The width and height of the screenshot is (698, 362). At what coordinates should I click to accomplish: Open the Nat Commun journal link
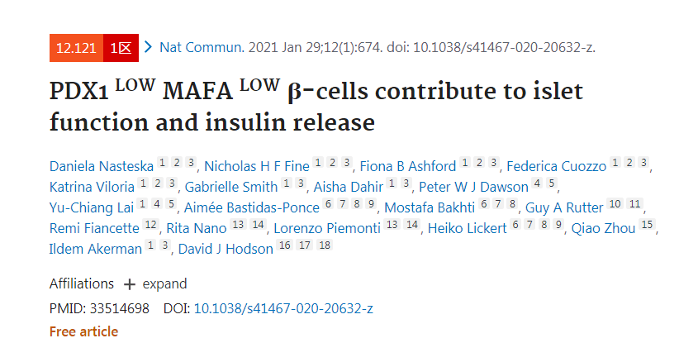pyautogui.click(x=201, y=47)
